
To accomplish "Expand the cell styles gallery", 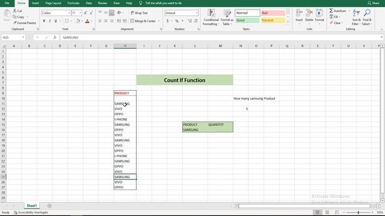I will (288, 22).
